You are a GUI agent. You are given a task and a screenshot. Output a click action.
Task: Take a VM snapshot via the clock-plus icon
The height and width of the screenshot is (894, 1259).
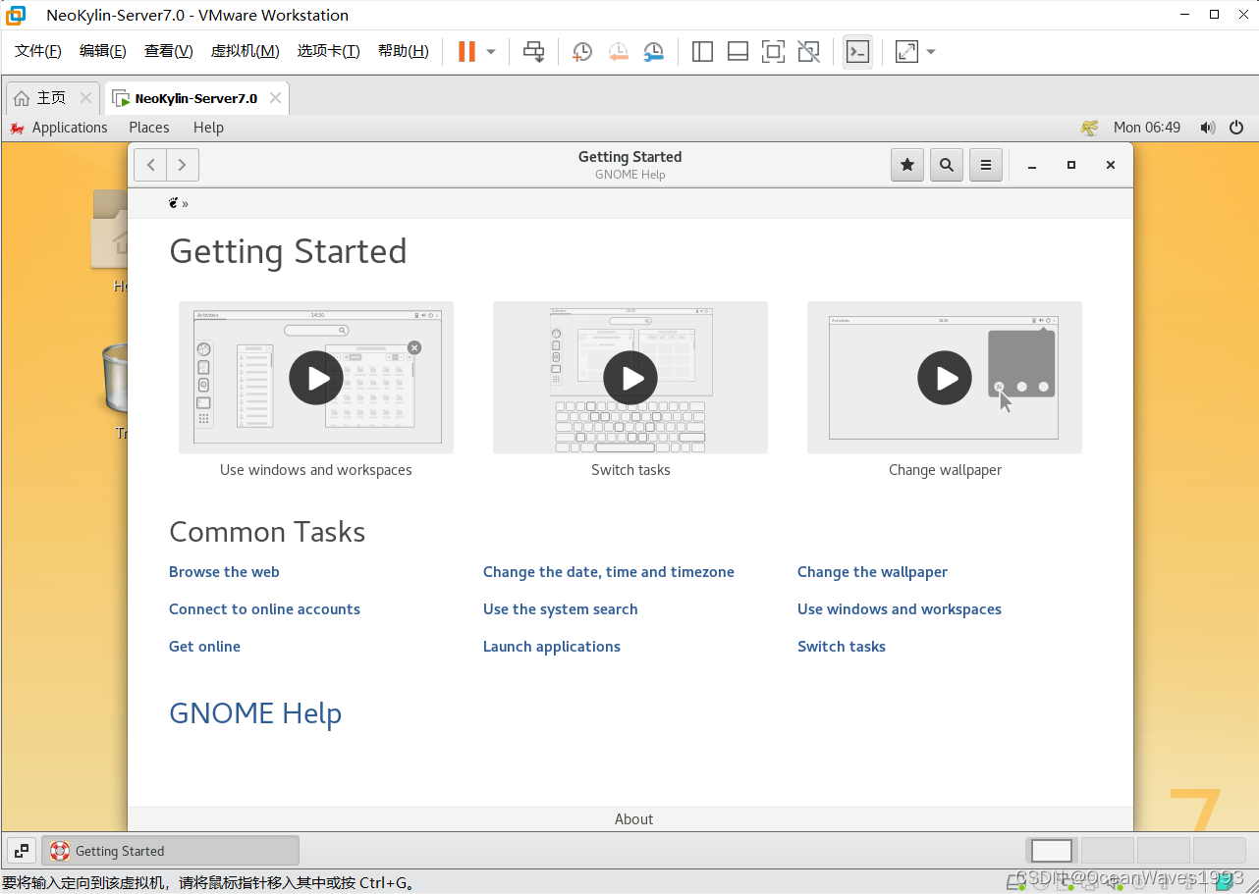pos(582,52)
